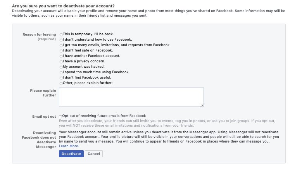Click the "Email opt out" label

(x=44, y=116)
